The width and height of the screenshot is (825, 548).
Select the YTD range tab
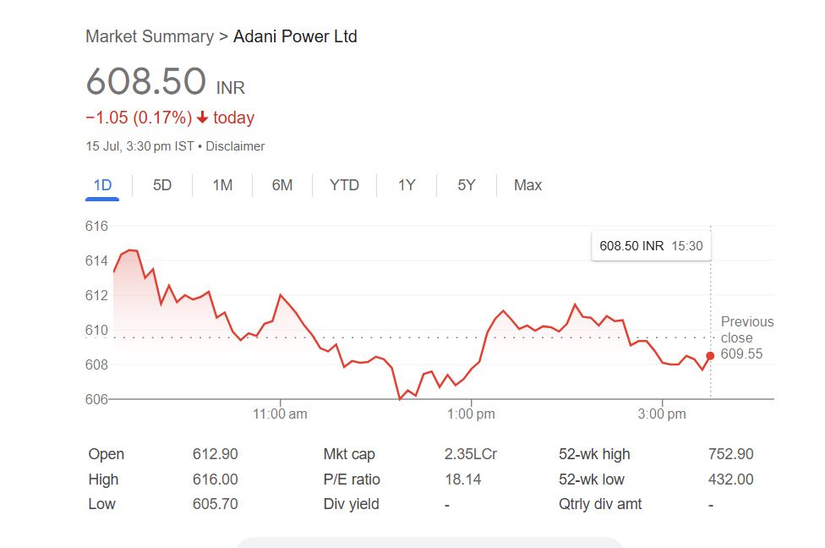pyautogui.click(x=344, y=185)
